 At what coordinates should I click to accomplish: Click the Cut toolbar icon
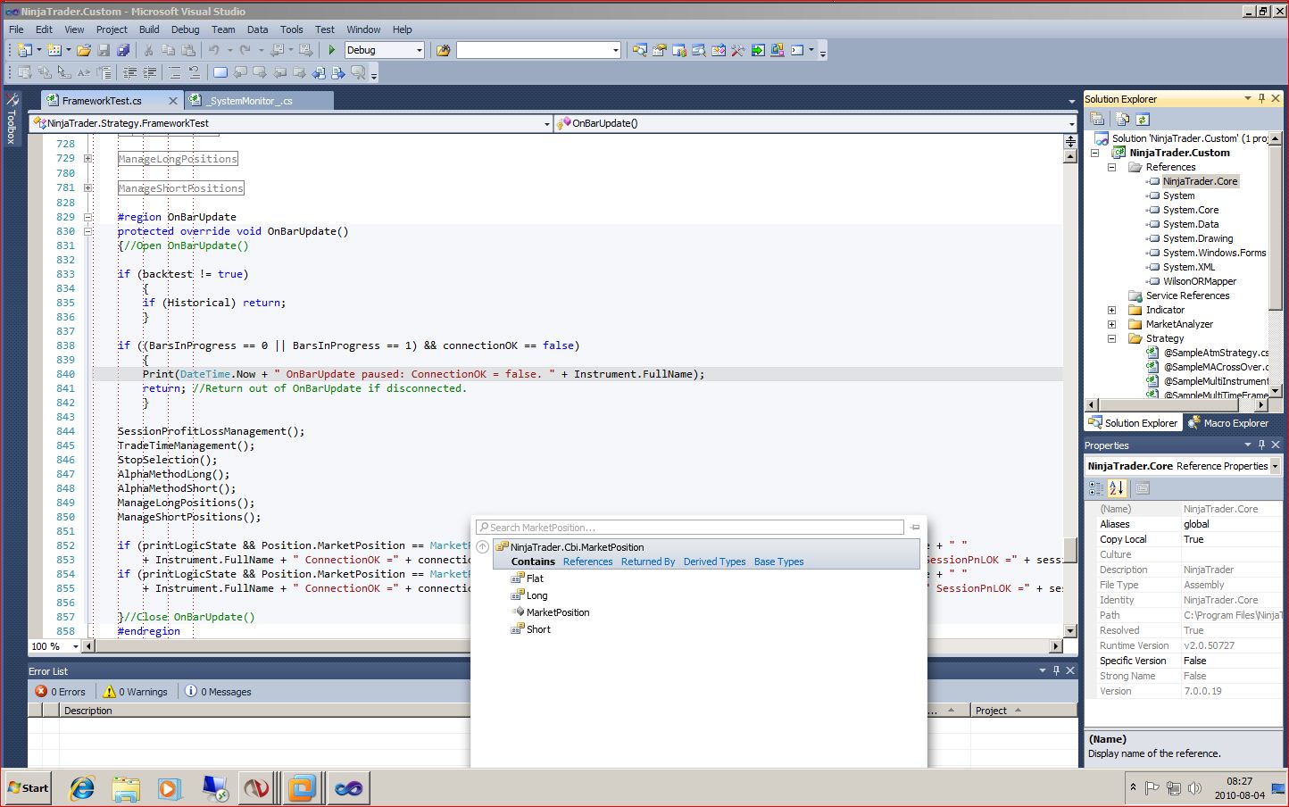coord(148,50)
